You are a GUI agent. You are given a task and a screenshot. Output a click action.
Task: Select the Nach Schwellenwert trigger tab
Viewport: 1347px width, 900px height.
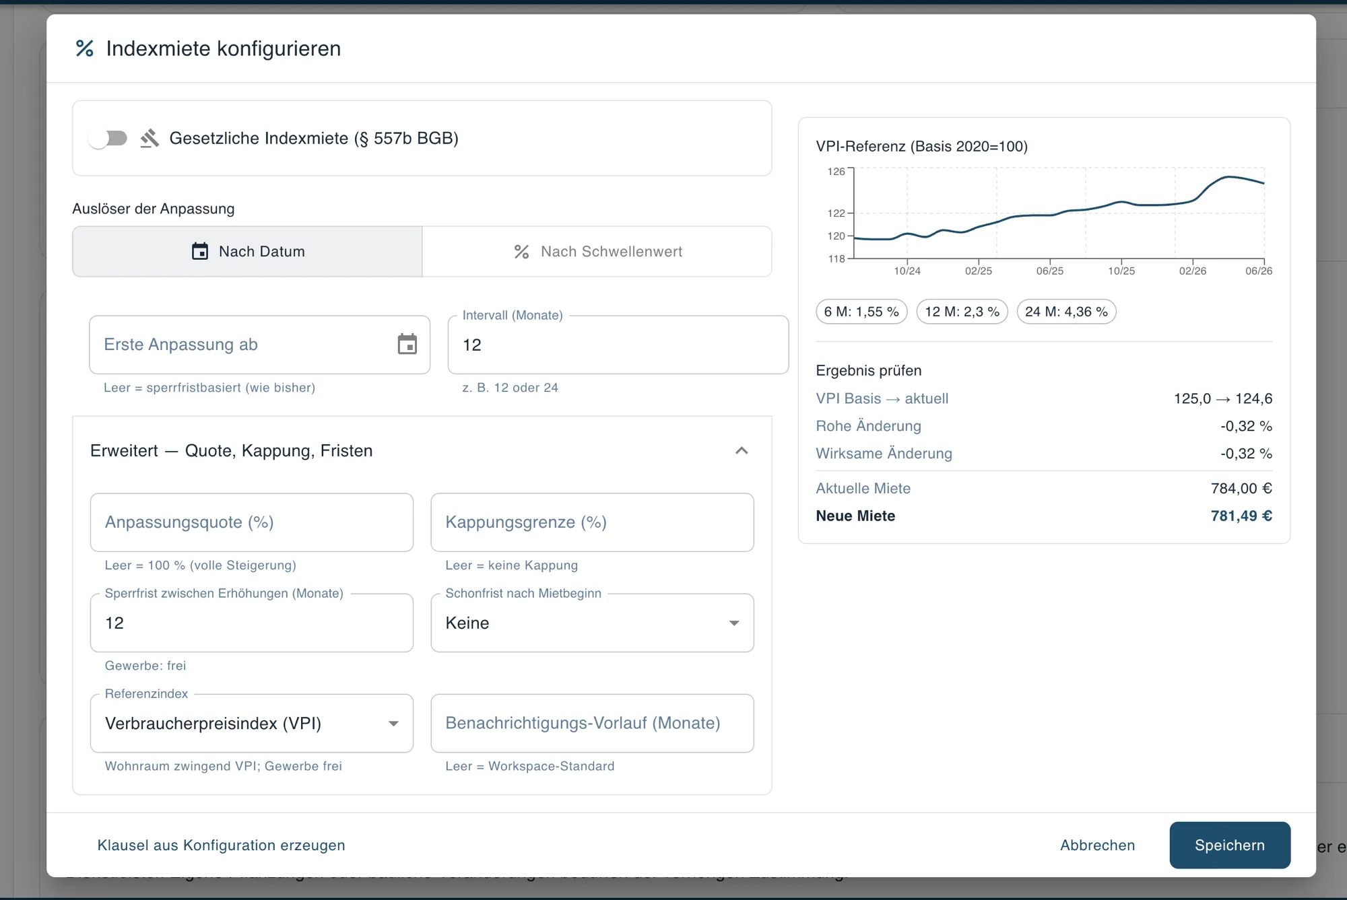click(597, 251)
